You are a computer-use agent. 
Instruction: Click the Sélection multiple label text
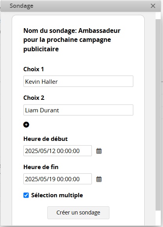pyautogui.click(x=57, y=195)
